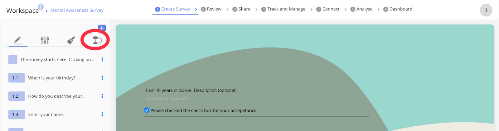Go to Track and Manage step

(x=283, y=9)
